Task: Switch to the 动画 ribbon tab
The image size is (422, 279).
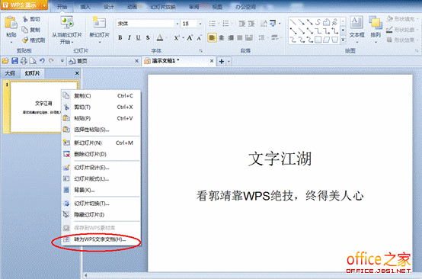Action: [132, 7]
